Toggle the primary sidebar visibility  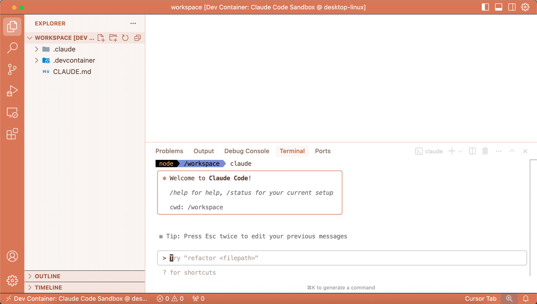tap(485, 7)
